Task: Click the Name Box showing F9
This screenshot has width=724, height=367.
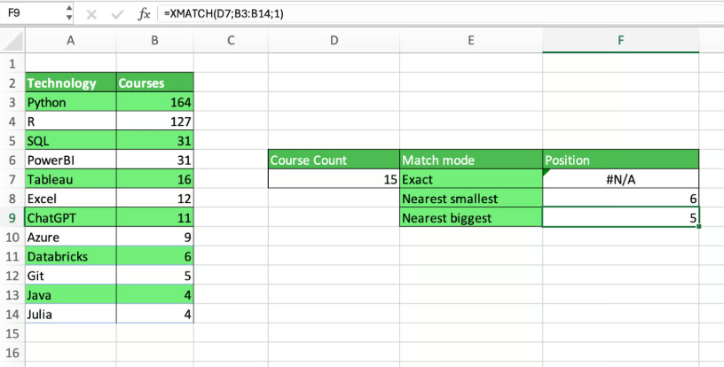Action: (x=32, y=14)
